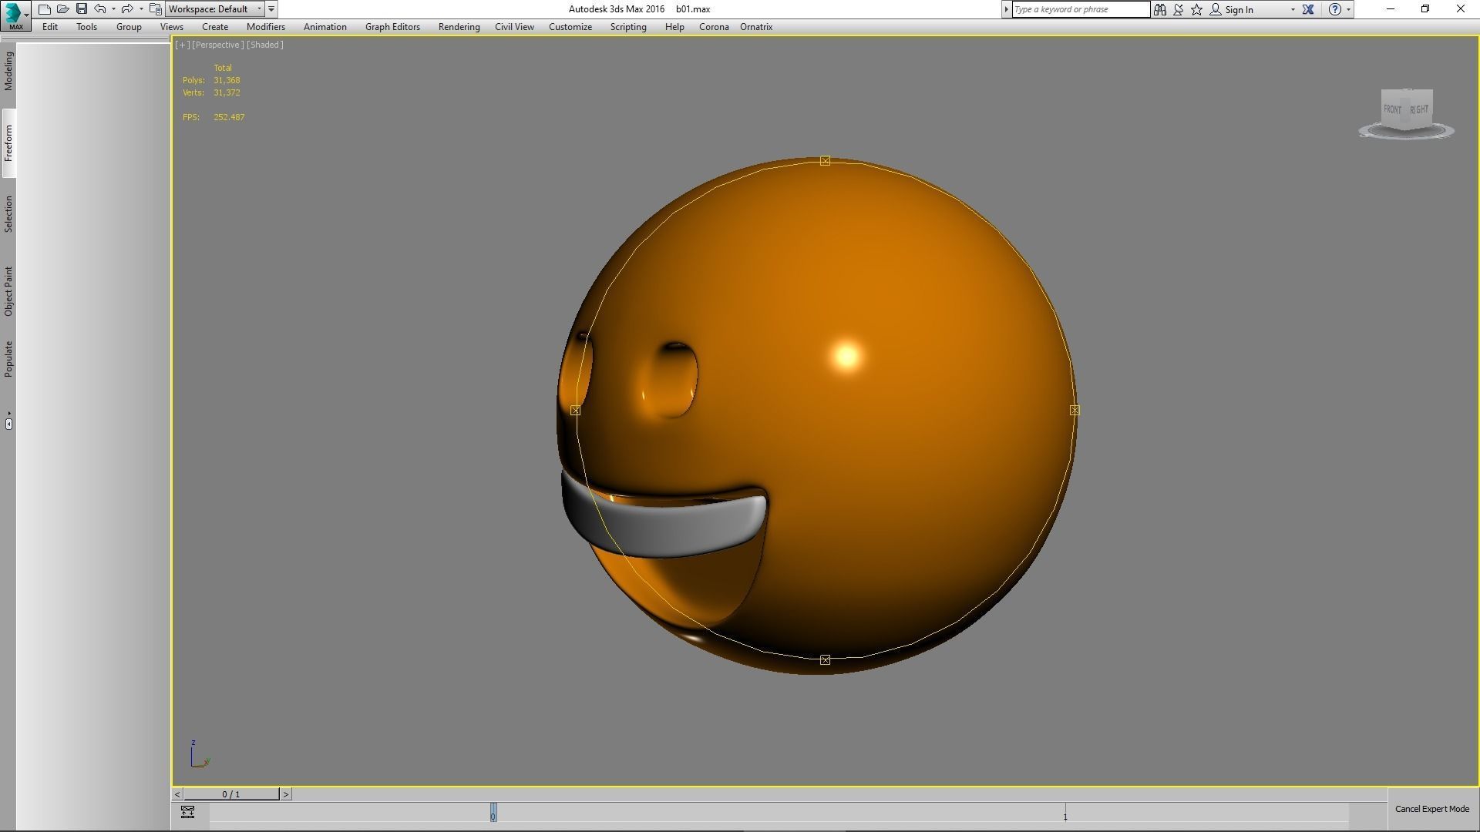Open the Rendering menu

[459, 27]
